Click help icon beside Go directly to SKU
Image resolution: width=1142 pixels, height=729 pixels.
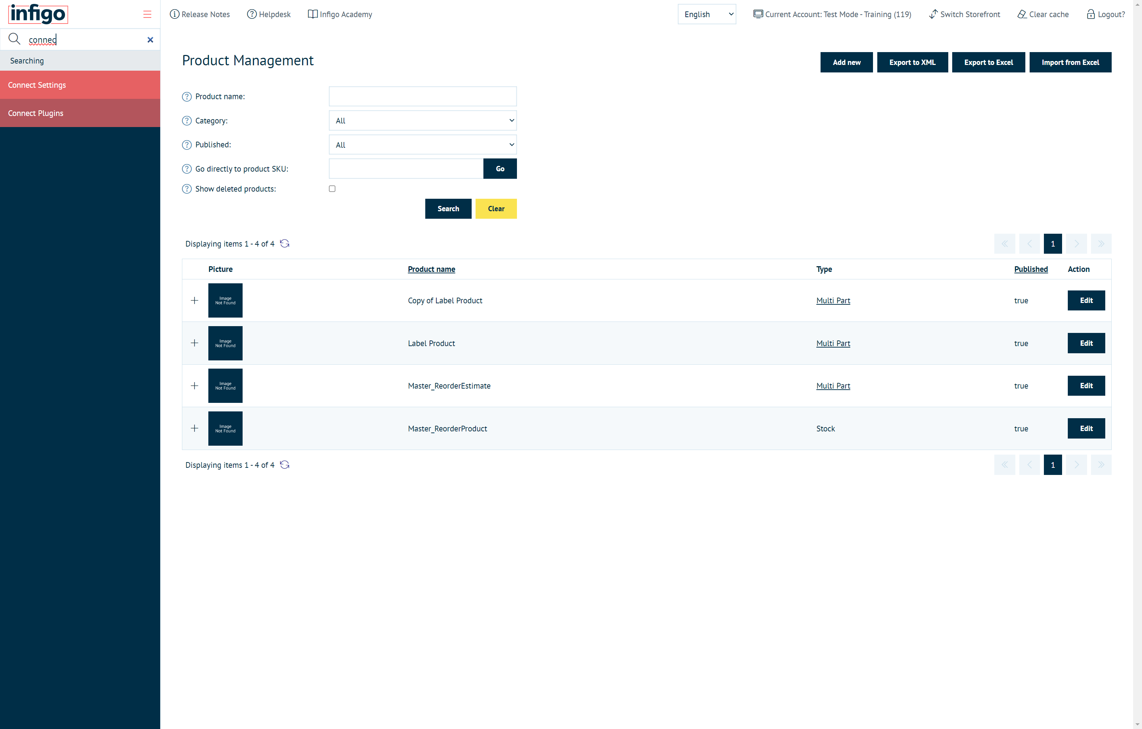pyautogui.click(x=187, y=169)
